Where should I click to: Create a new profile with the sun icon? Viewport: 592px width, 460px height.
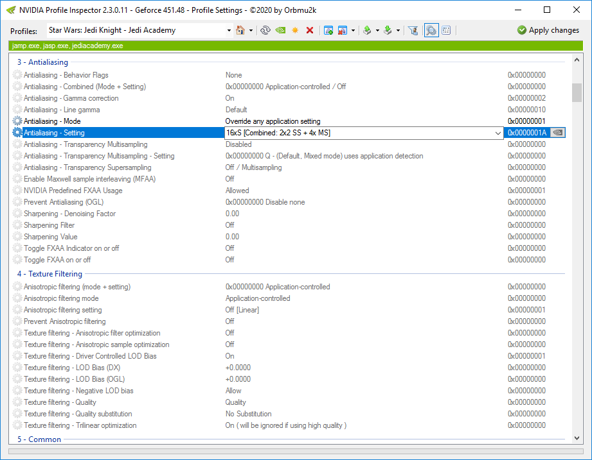(x=295, y=30)
